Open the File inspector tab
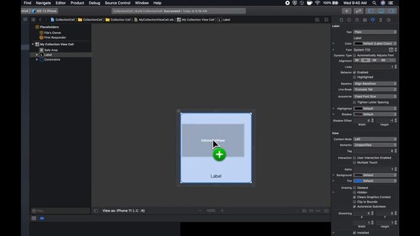Image resolution: width=420 pixels, height=236 pixels. (x=341, y=20)
